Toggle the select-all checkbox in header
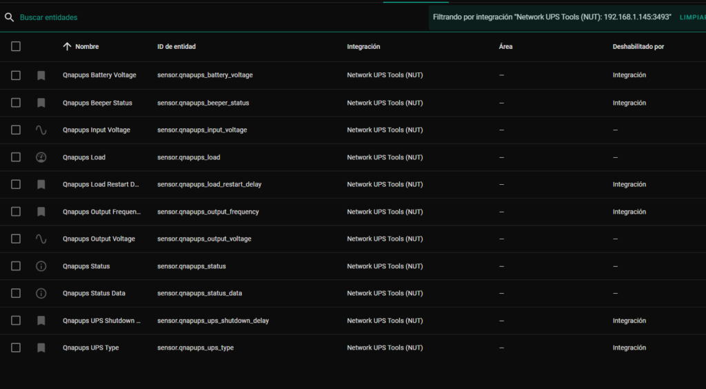The height and width of the screenshot is (389, 706). point(16,46)
